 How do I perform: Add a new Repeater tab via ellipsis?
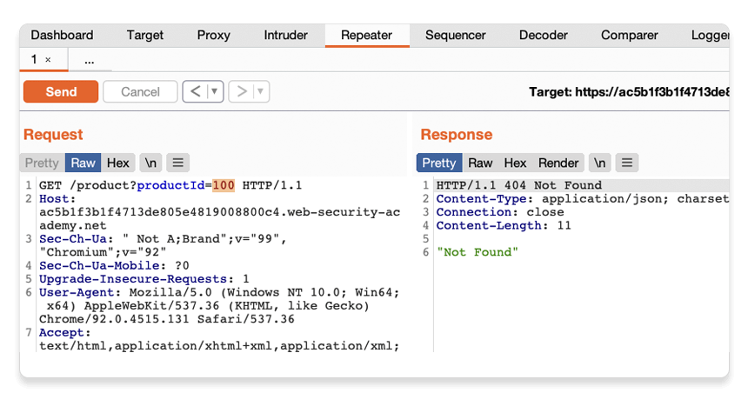pyautogui.click(x=90, y=60)
